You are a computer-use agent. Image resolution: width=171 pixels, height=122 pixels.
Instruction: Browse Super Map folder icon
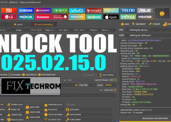[76, 85]
